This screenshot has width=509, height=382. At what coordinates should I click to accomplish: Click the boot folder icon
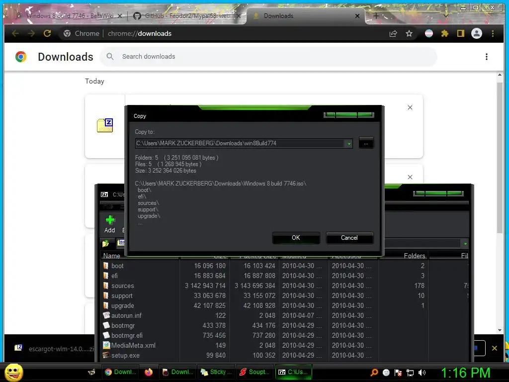(x=106, y=266)
